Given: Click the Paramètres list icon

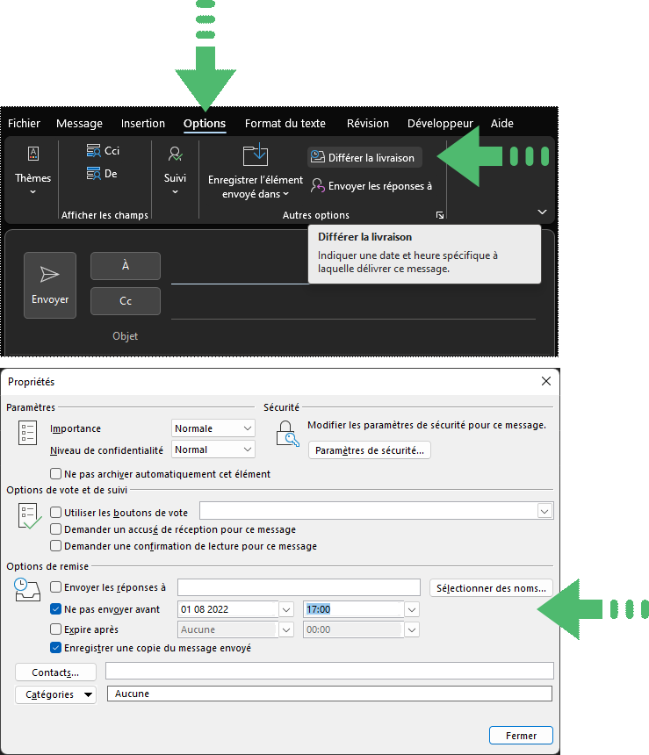Looking at the screenshot, I should point(27,433).
